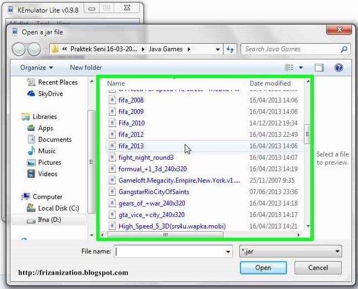Expand arrow after Praktek Seni breadcrumb

tap(143, 49)
